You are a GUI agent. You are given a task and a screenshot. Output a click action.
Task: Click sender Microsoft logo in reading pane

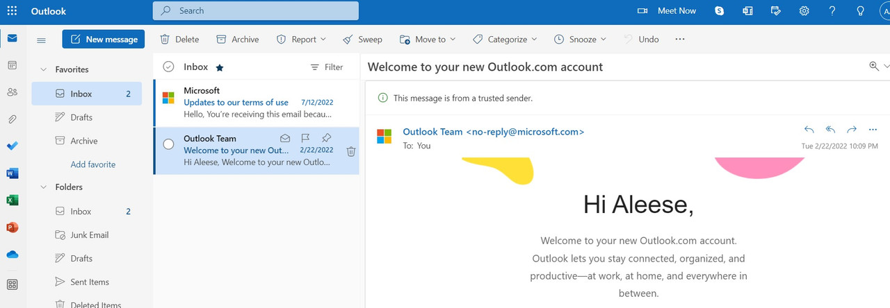pyautogui.click(x=384, y=136)
